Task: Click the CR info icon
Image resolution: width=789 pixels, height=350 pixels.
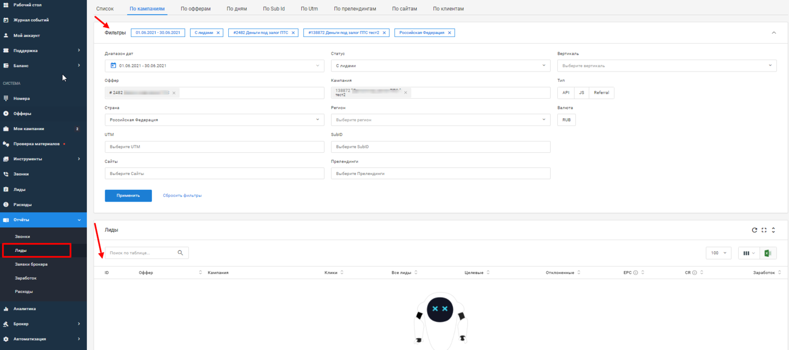Action: coord(694,273)
